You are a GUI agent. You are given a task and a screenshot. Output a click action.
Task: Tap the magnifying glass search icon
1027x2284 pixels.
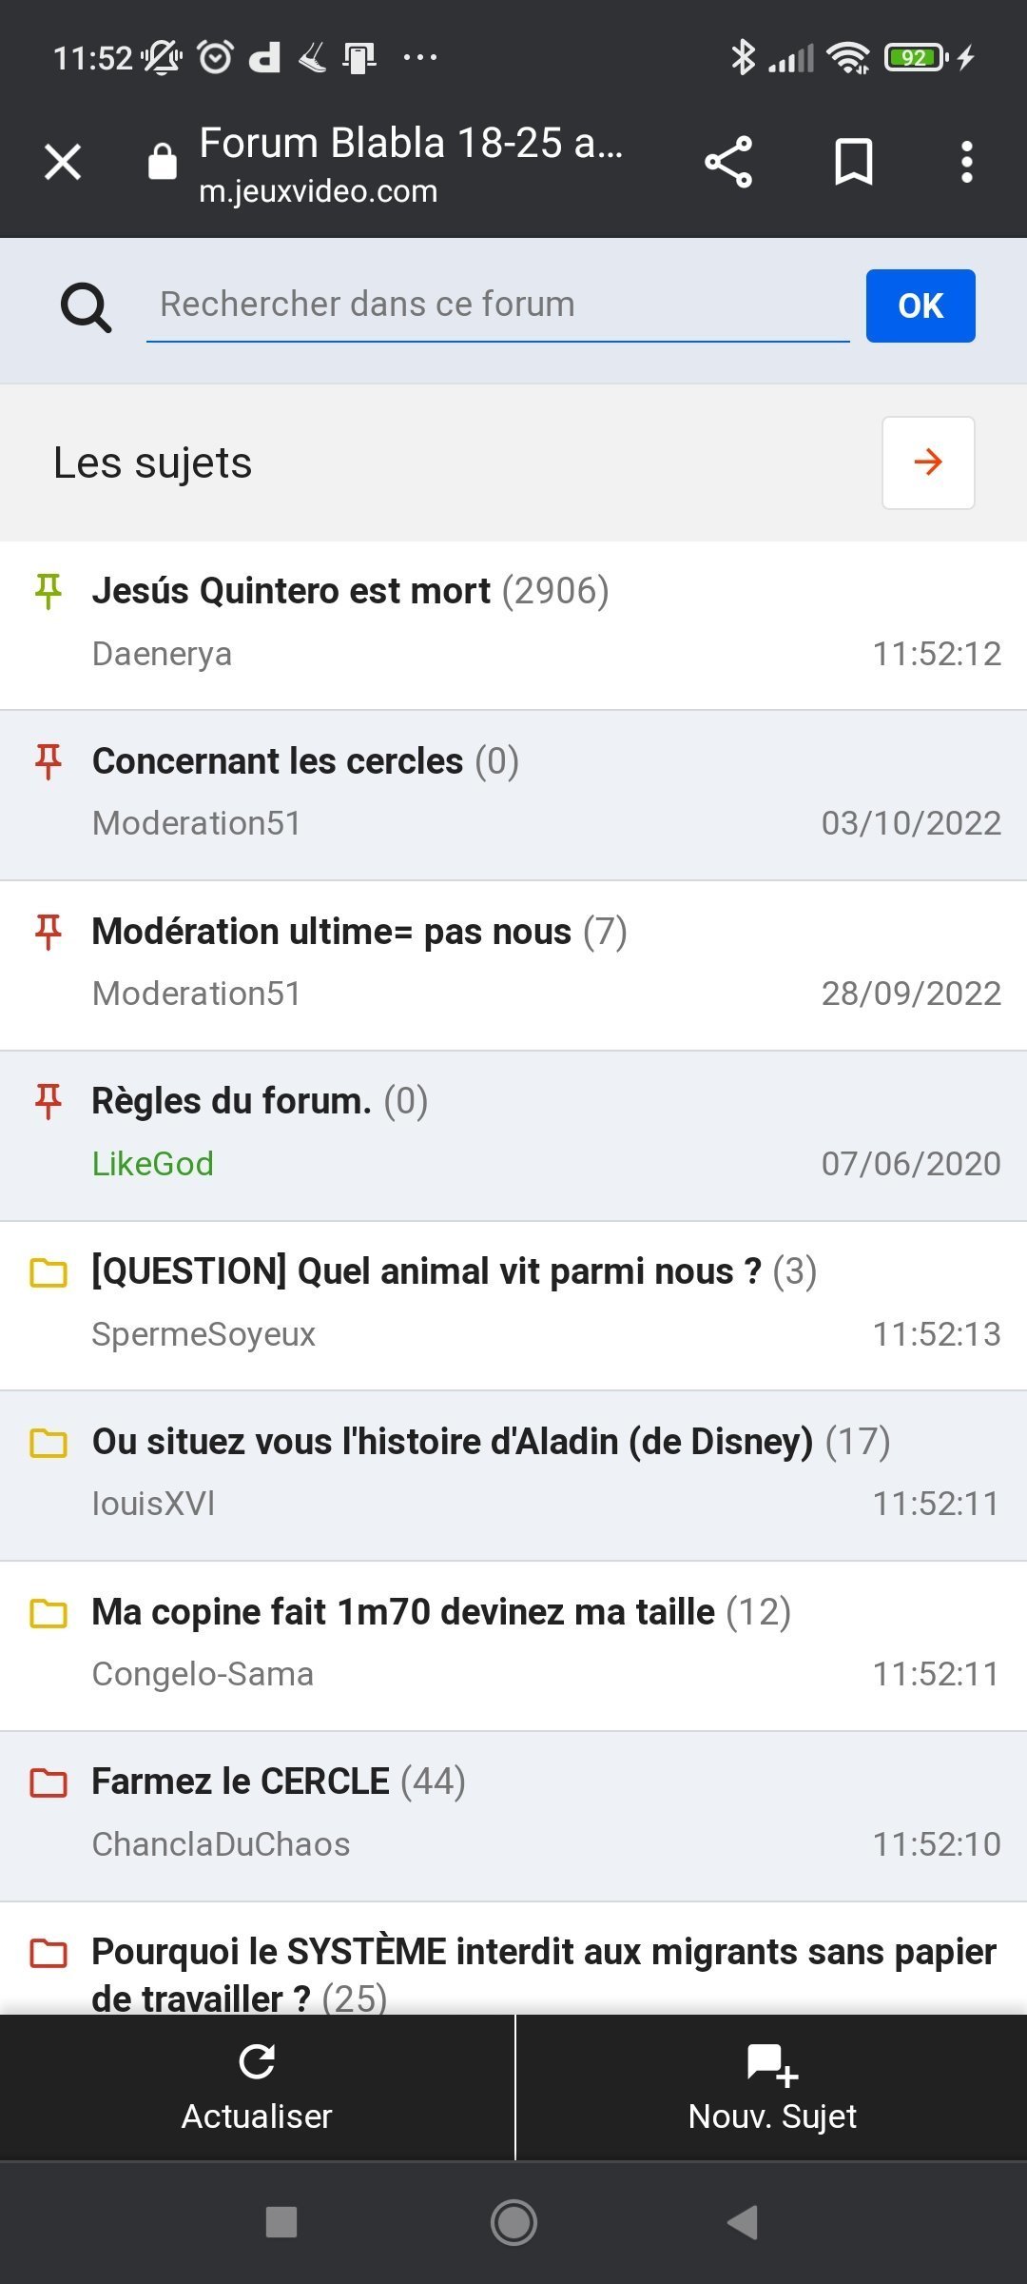click(86, 307)
